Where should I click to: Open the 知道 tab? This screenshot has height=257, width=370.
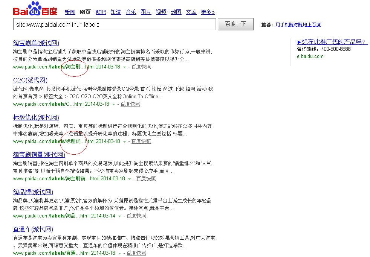pos(116,12)
